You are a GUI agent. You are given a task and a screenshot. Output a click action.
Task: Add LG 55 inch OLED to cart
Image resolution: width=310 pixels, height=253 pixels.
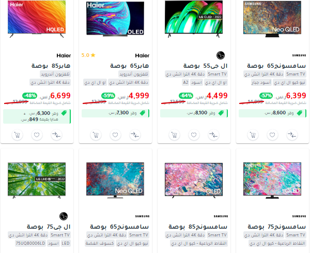(x=174, y=135)
